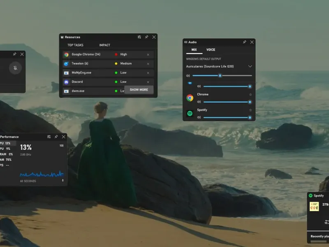Viewport: 329px width, 247px height.
Task: Favorite Spotify with its star icon
Action: (x=250, y=110)
